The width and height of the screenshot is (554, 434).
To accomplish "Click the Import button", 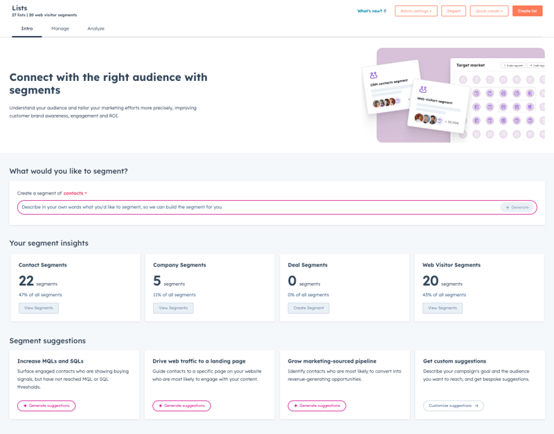I will [x=454, y=11].
